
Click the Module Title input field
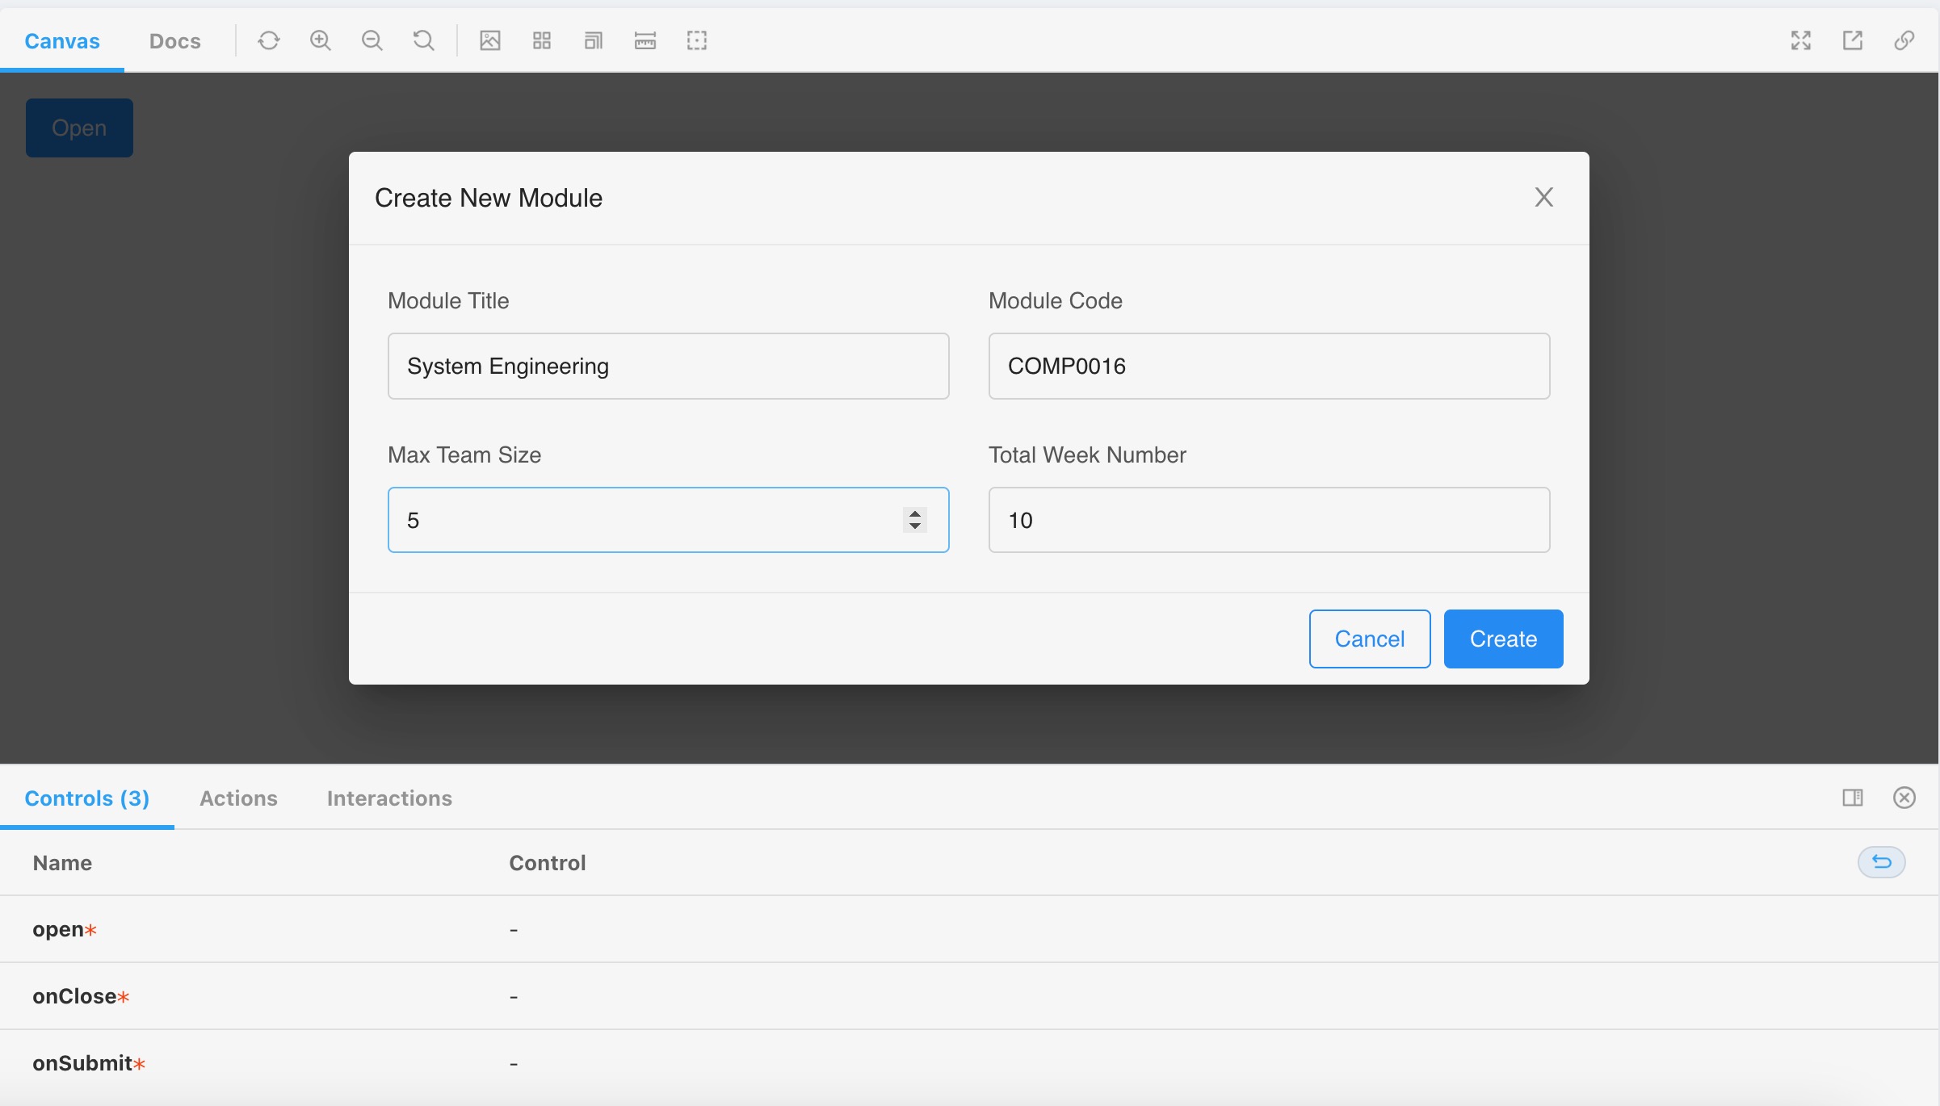pos(668,366)
